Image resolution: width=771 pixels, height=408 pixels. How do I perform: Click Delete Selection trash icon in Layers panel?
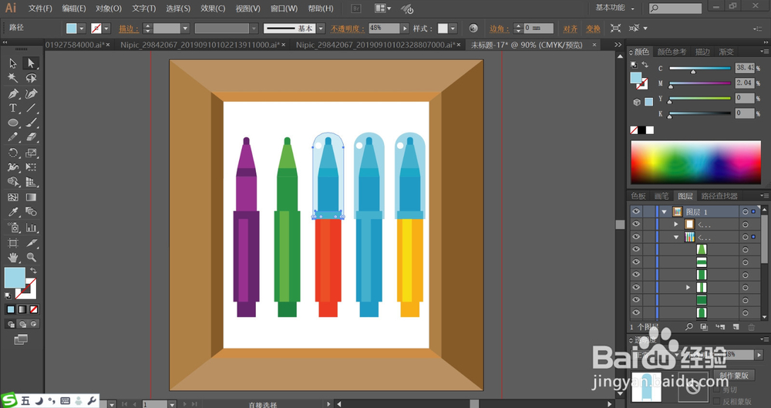(751, 327)
